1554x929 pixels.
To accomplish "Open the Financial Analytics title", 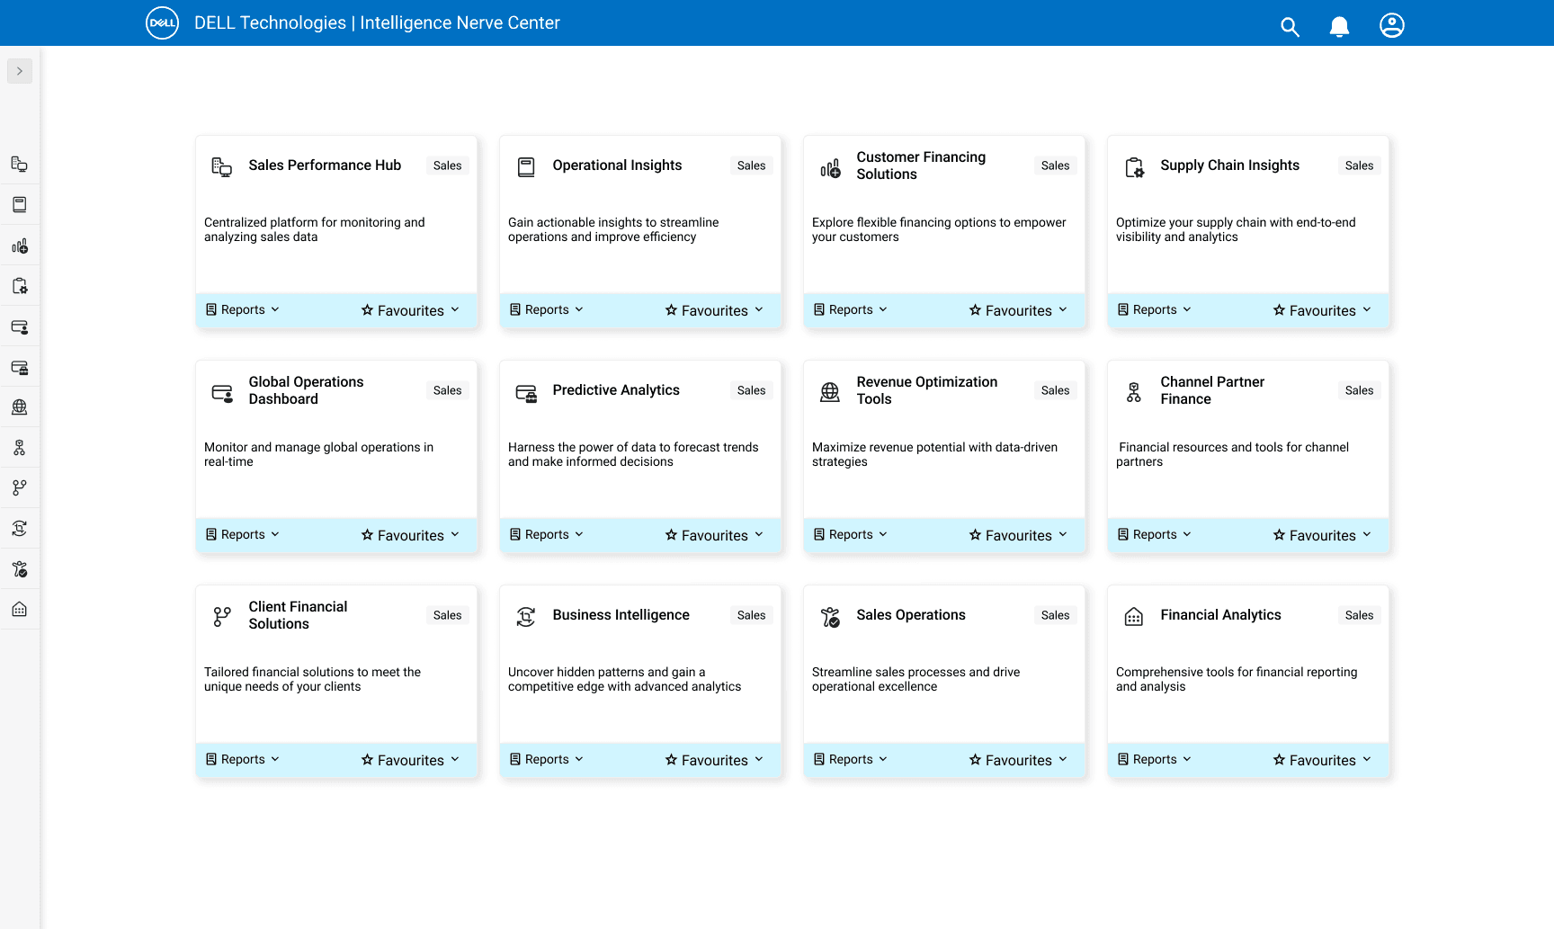I will pyautogui.click(x=1220, y=615).
